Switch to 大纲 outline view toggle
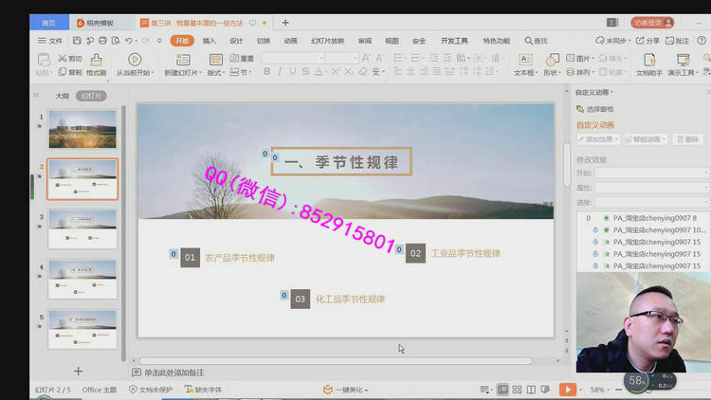The height and width of the screenshot is (400, 711). tap(62, 96)
